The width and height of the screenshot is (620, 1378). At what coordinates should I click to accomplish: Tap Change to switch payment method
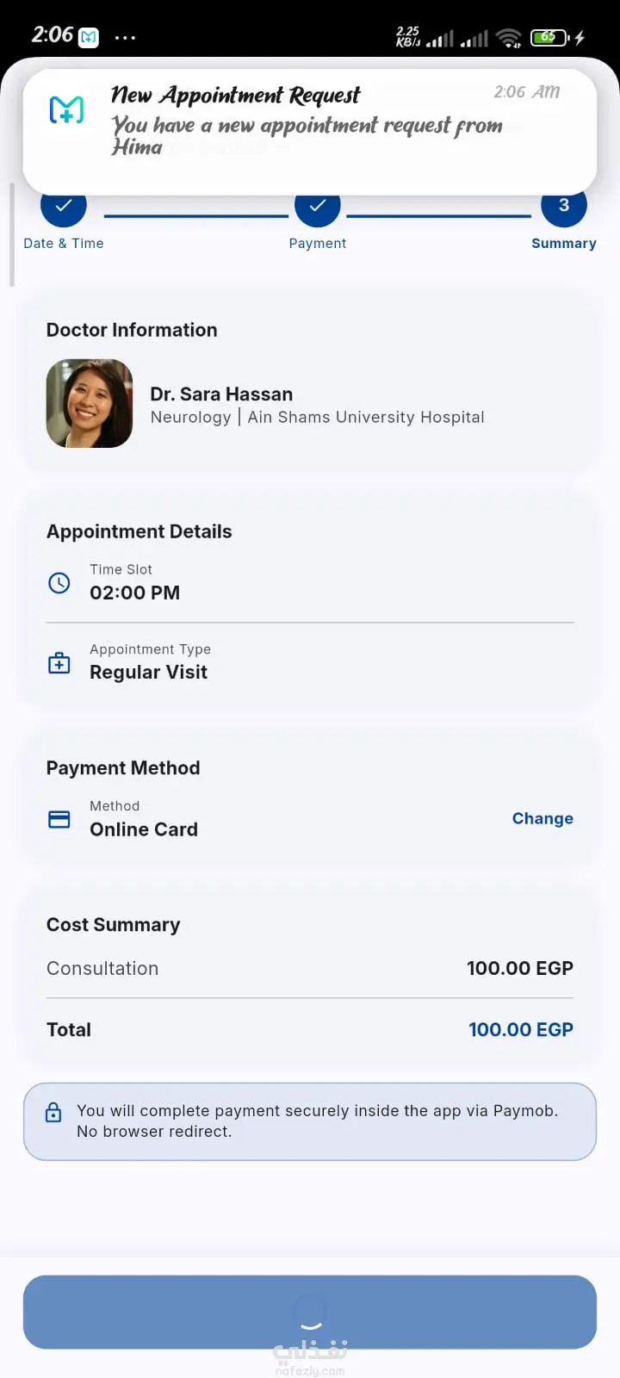point(542,818)
